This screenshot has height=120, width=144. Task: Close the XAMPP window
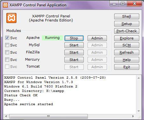(x=134, y=4)
